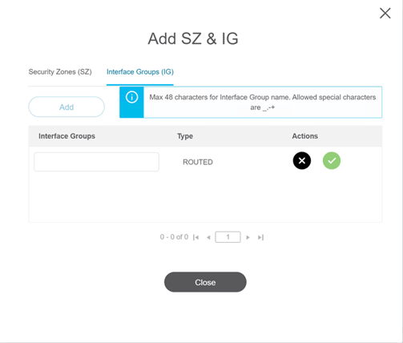Select the ROUTED type cell
403x343 pixels.
(198, 162)
